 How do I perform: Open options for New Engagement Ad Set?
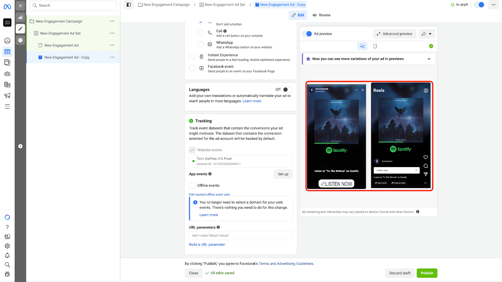pos(112,33)
